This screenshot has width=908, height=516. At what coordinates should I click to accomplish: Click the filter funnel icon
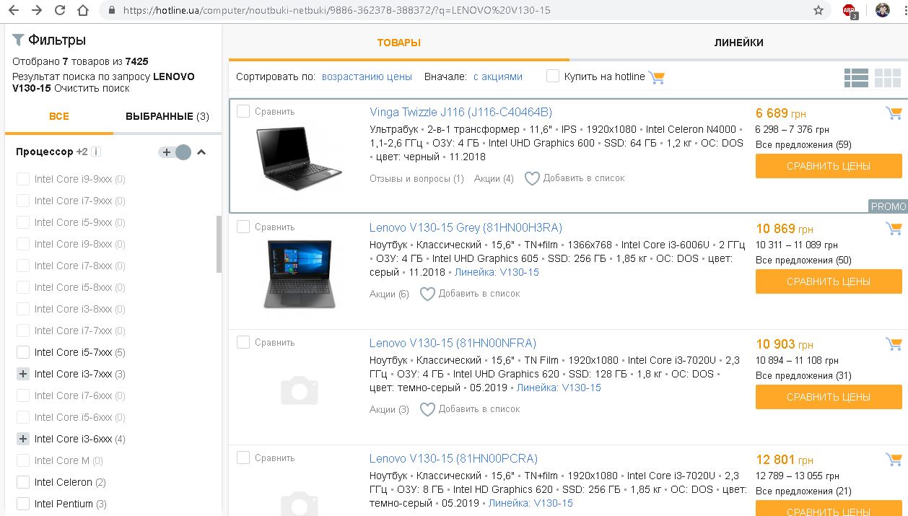[x=18, y=40]
